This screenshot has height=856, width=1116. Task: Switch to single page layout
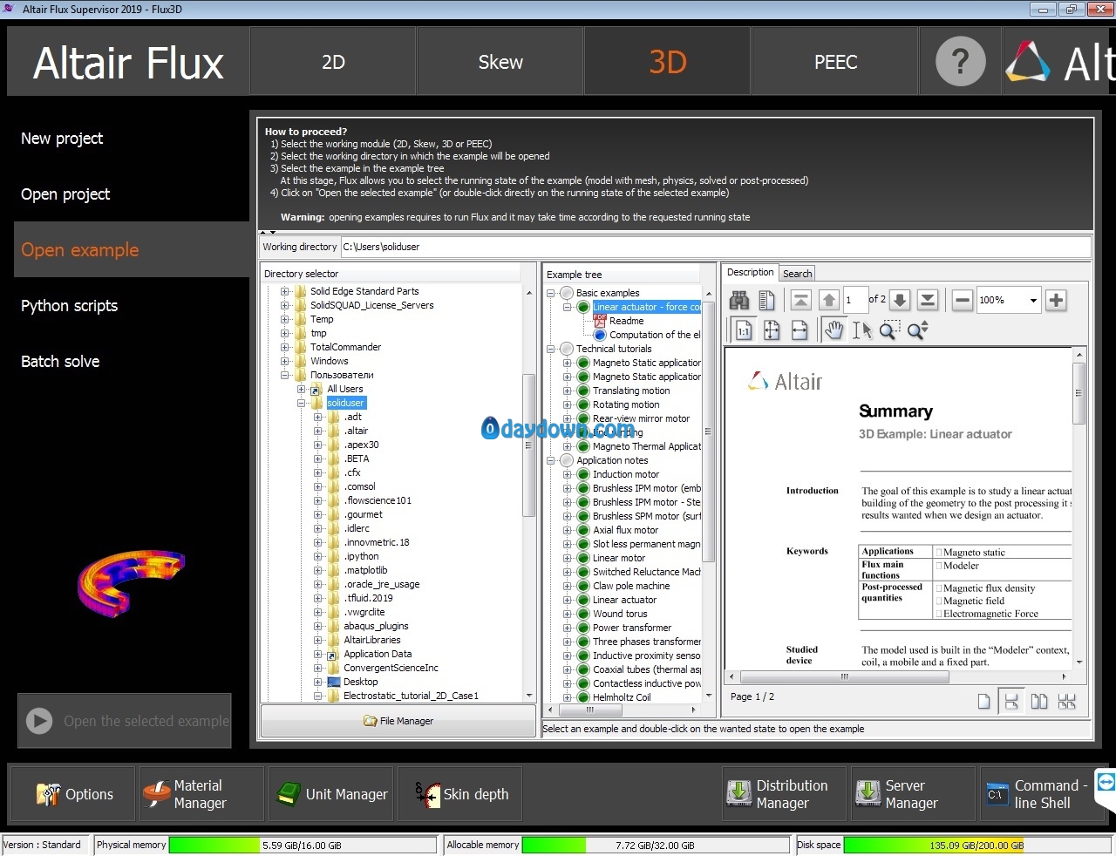click(x=983, y=702)
